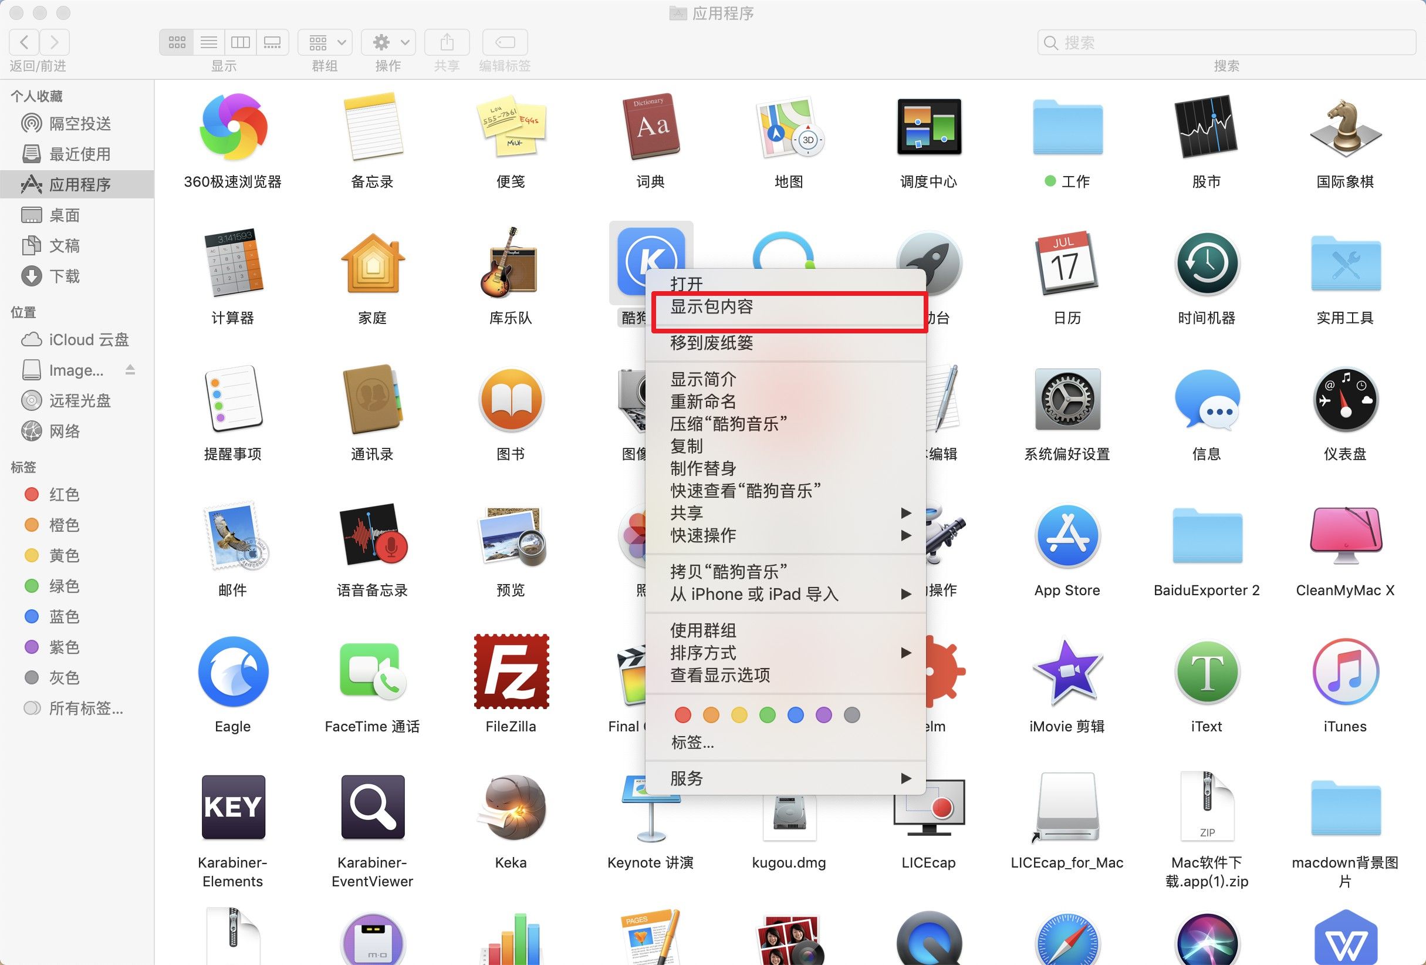Choose 显示简介 from context menu
Image resolution: width=1426 pixels, height=965 pixels.
[x=785, y=379]
